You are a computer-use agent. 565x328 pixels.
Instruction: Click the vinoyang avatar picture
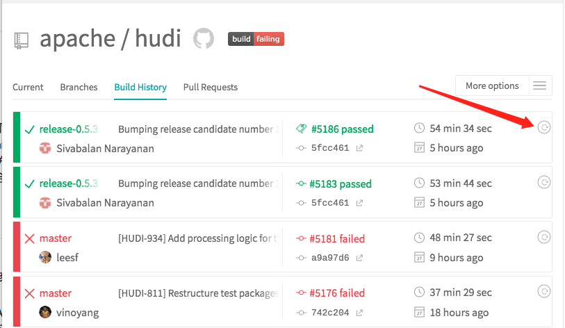(45, 312)
